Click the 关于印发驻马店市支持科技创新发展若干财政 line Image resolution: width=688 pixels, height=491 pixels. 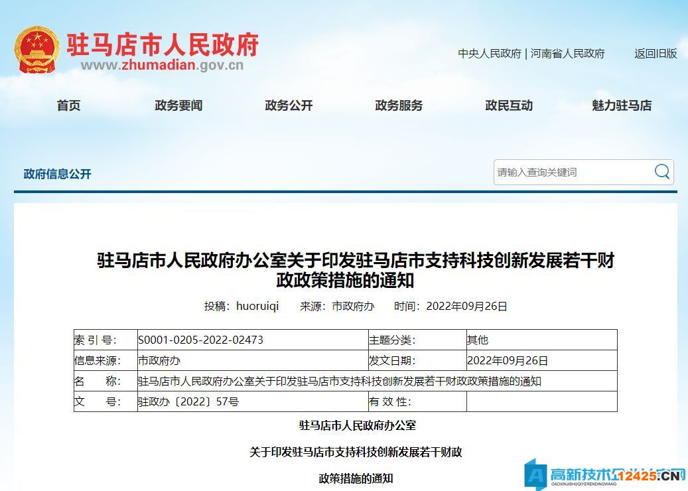point(356,452)
